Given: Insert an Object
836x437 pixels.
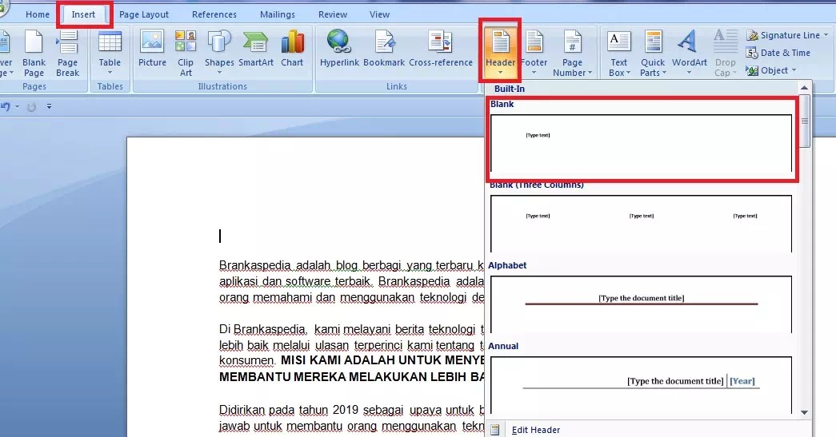Looking at the screenshot, I should click(771, 70).
